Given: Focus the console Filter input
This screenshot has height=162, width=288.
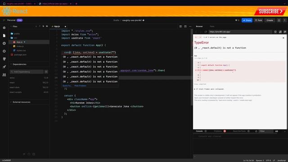Looking at the screenshot, I should (266, 131).
